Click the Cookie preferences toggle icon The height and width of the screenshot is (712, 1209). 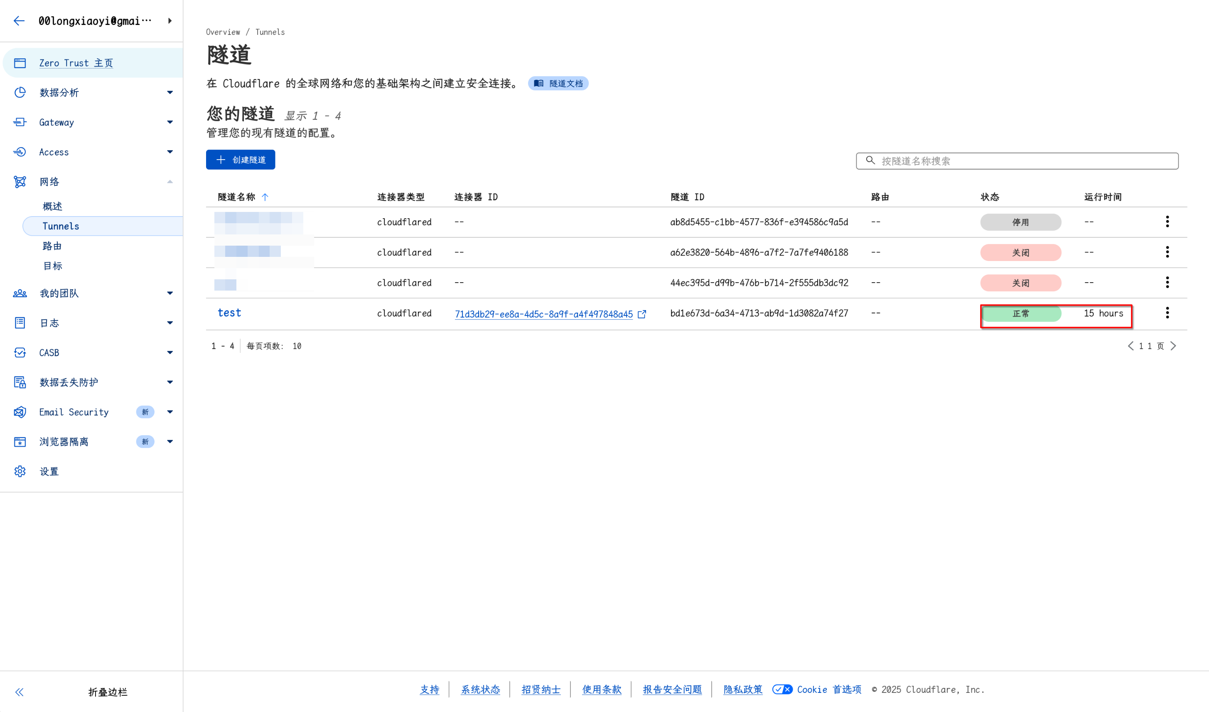pyautogui.click(x=782, y=690)
